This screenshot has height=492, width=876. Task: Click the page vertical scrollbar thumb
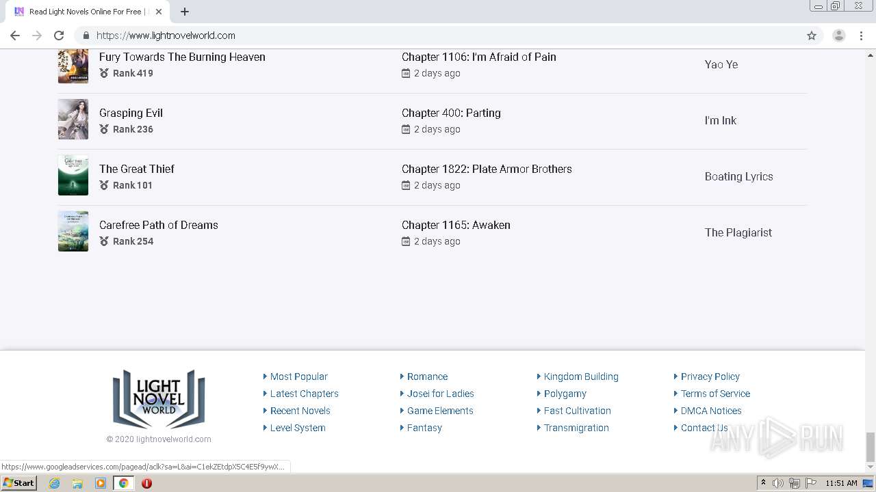tap(870, 447)
